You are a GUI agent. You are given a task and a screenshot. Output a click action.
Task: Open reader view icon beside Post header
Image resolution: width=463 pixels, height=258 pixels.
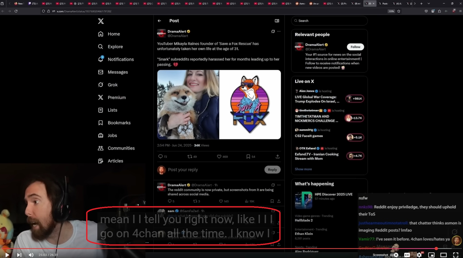coord(277,21)
